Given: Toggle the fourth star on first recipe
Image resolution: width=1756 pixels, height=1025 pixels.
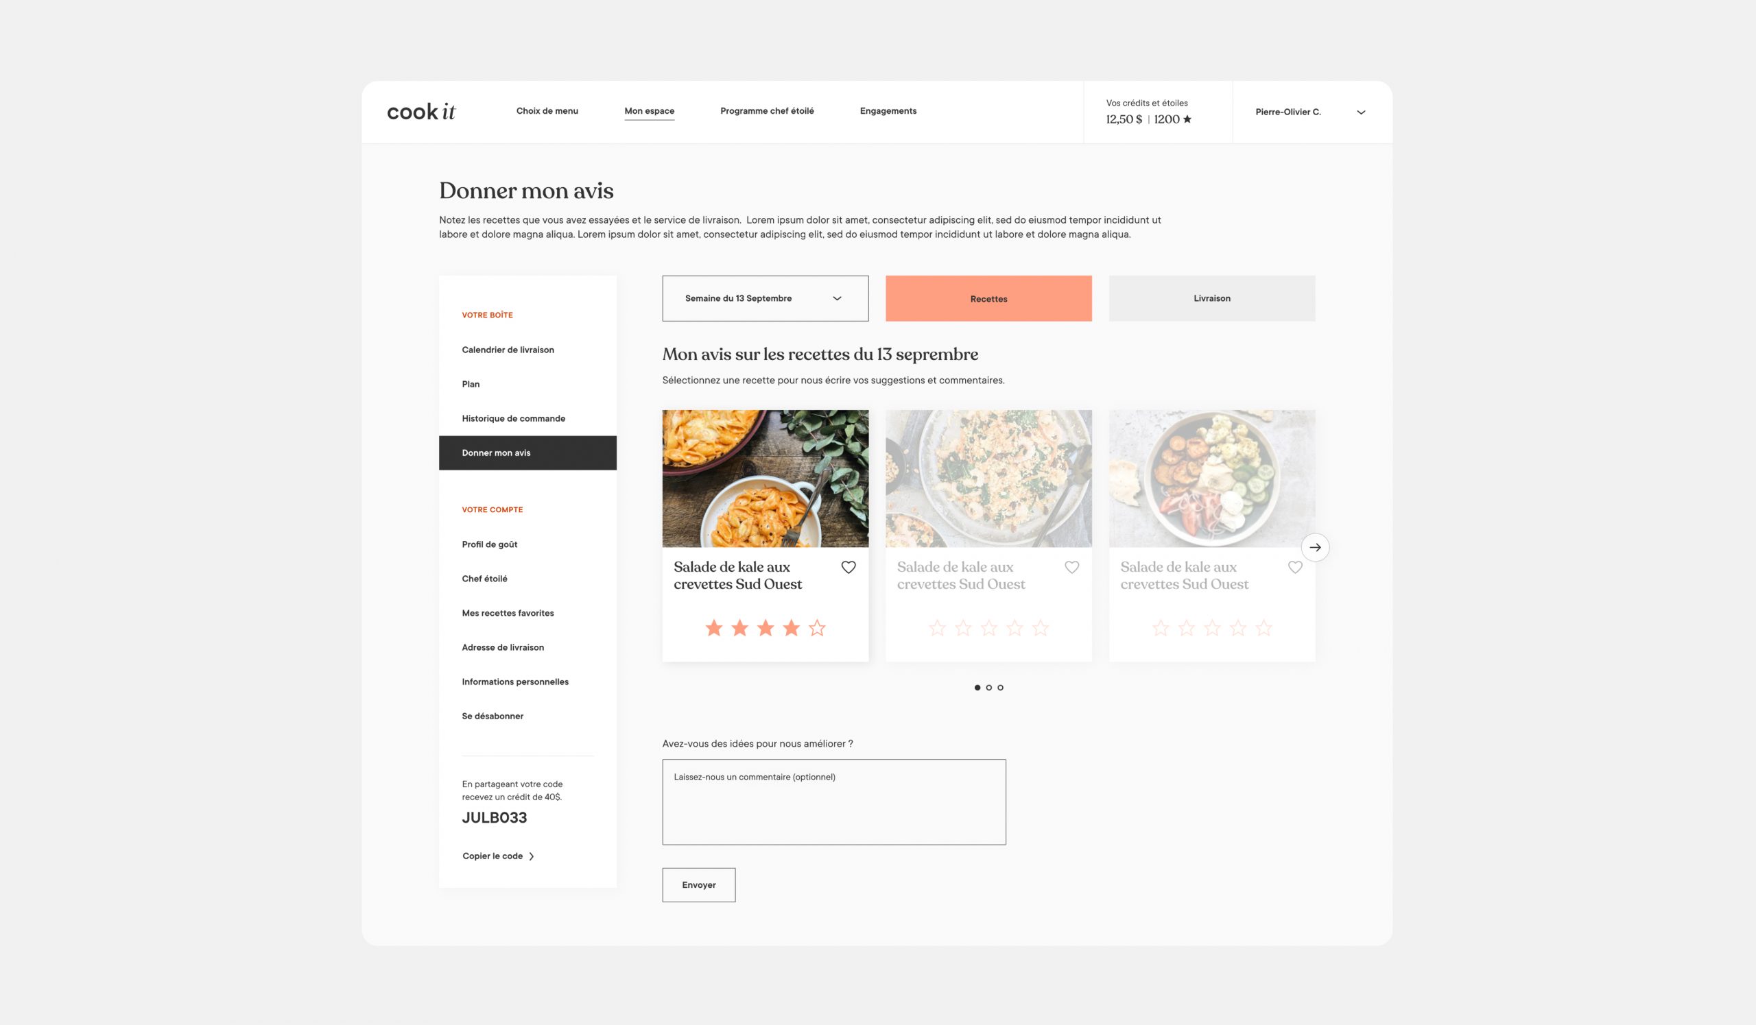Looking at the screenshot, I should pyautogui.click(x=791, y=626).
